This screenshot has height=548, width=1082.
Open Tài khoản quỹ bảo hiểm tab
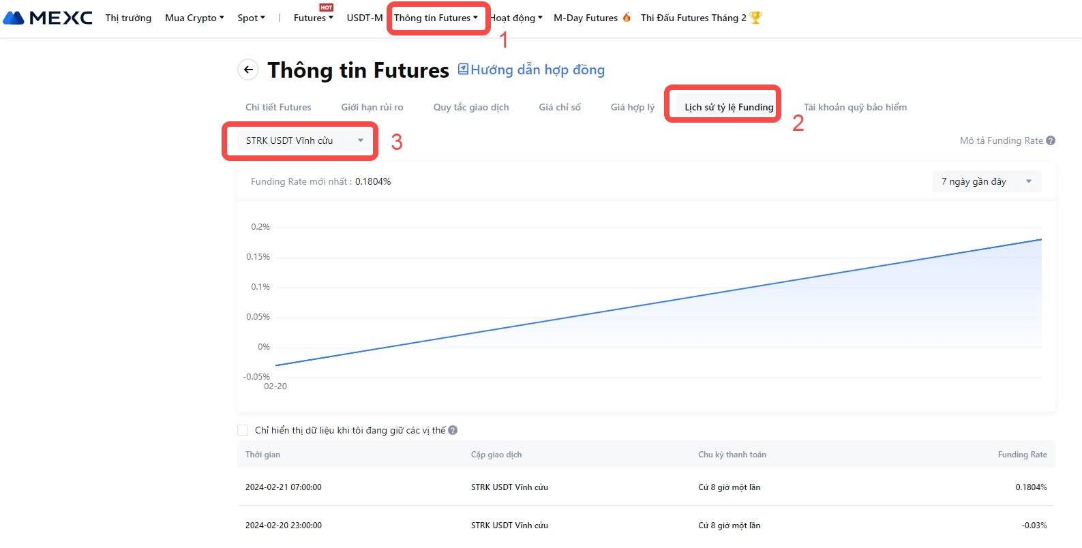tap(855, 107)
